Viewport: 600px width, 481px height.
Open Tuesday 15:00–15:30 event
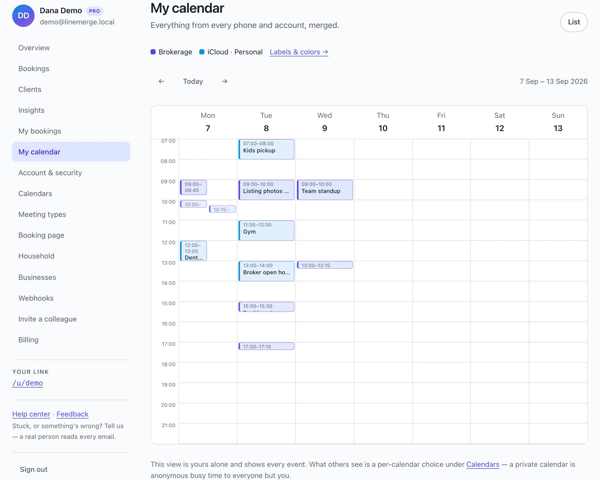coord(266,307)
